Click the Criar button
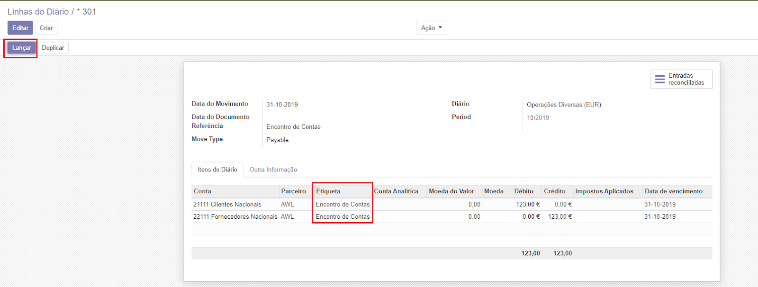Screen dimensions: 758x287 click(x=46, y=28)
